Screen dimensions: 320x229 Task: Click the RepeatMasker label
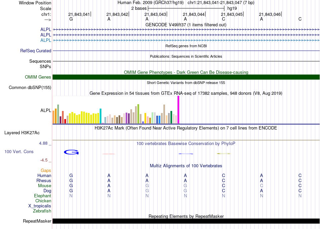37,221
